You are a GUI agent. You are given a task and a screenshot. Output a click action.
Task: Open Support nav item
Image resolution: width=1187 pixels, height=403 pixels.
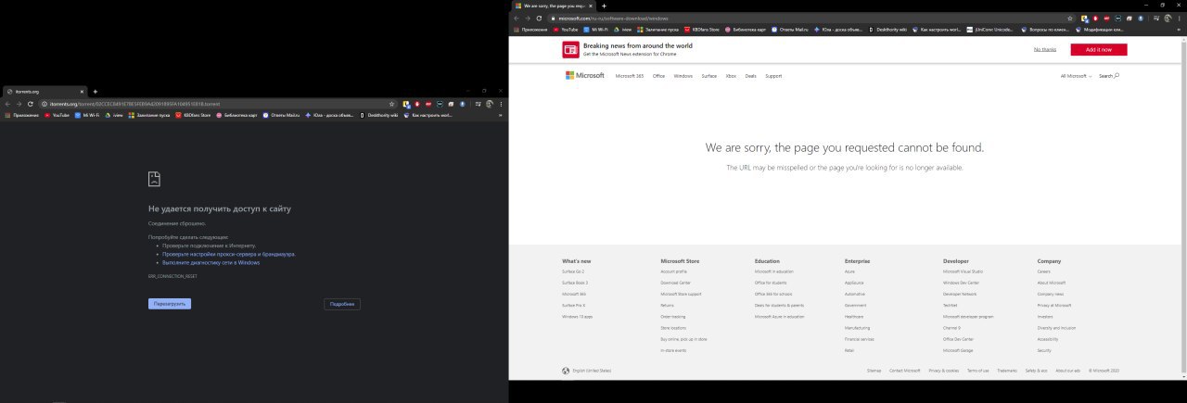click(x=773, y=76)
